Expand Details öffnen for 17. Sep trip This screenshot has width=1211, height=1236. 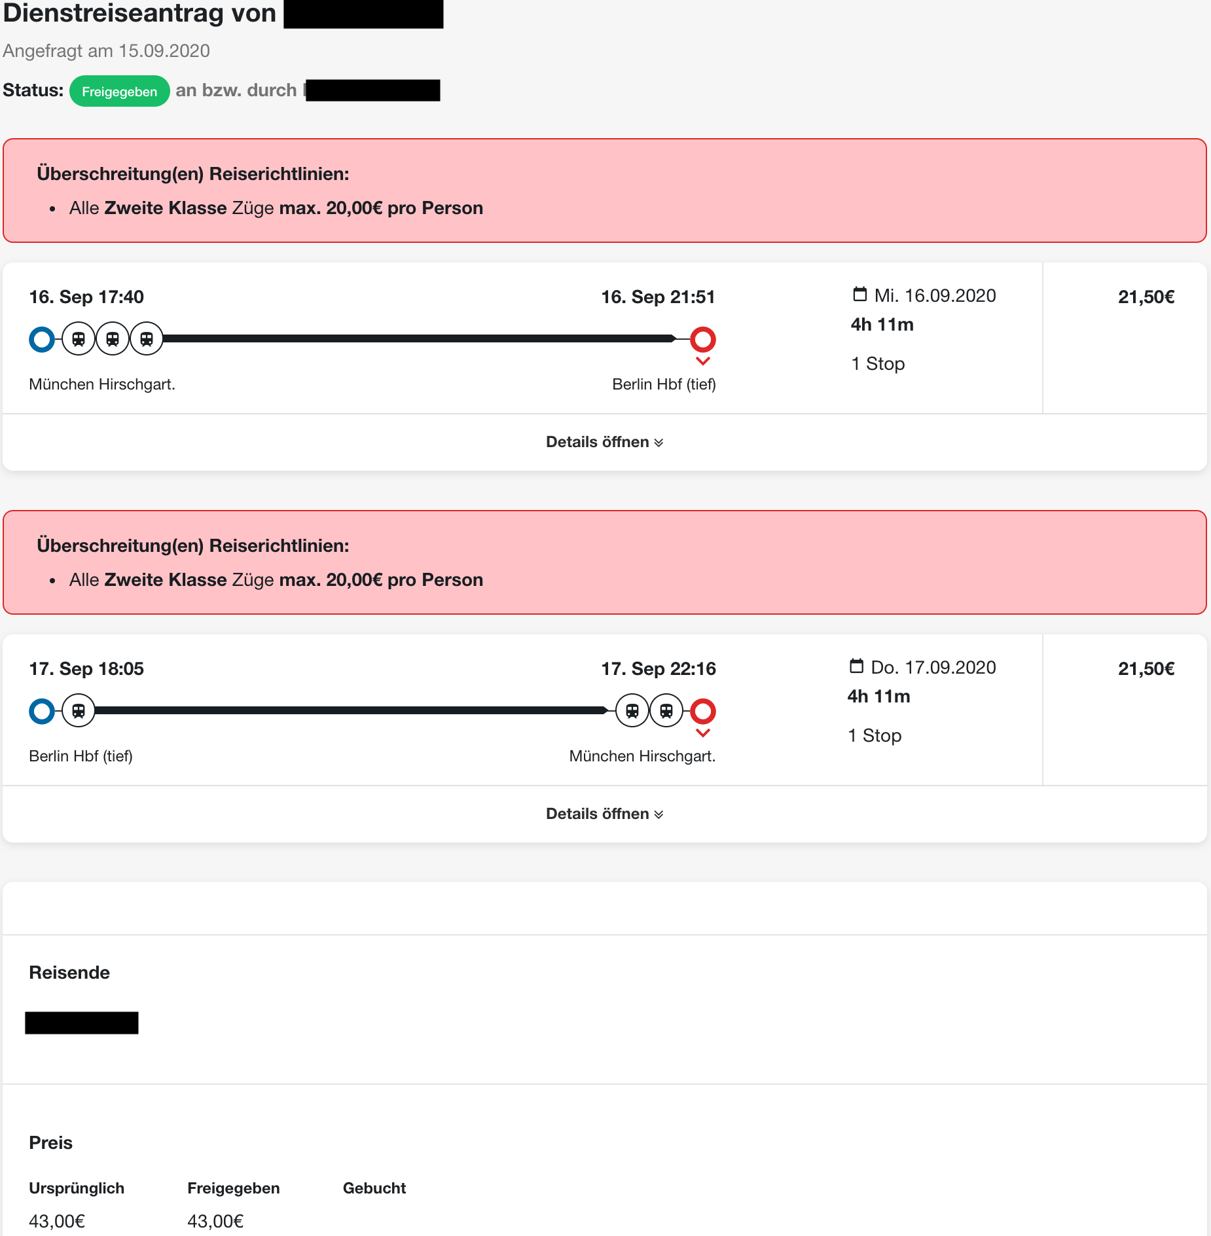(x=605, y=814)
